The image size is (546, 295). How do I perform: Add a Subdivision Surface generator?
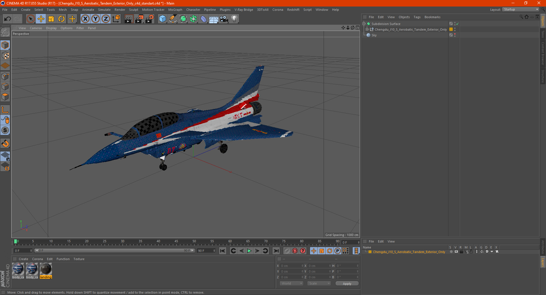click(183, 19)
